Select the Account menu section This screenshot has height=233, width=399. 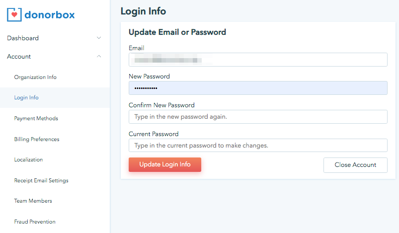19,57
